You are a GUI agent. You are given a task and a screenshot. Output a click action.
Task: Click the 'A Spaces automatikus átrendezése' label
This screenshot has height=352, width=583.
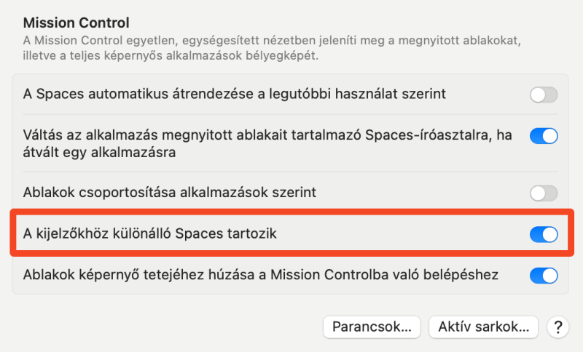coord(234,94)
